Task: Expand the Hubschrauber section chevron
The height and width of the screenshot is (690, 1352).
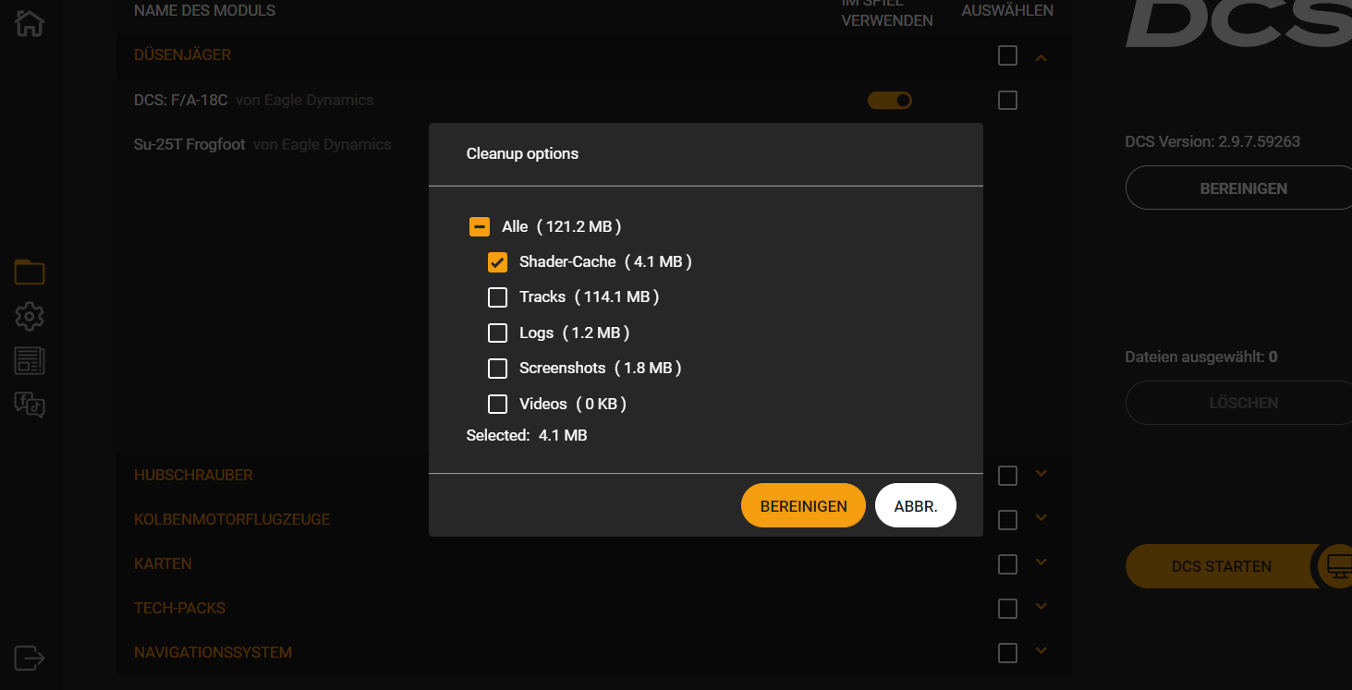Action: pos(1041,473)
